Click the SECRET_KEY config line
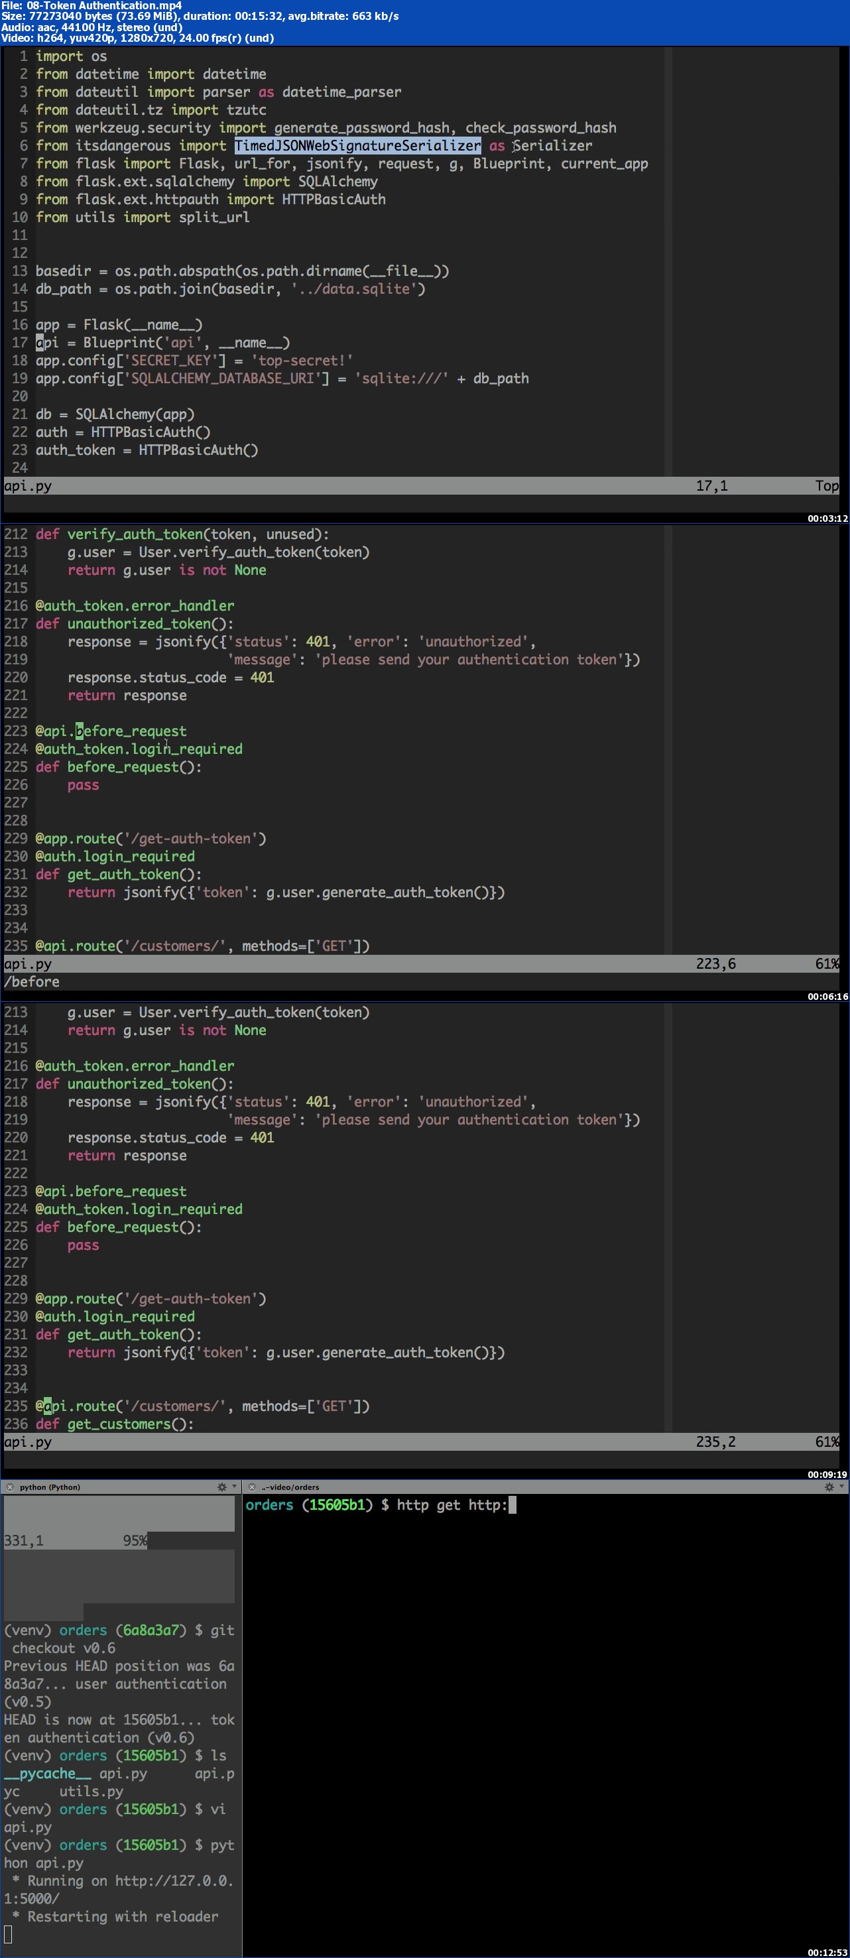Screen dimensions: 850x1958 pos(194,360)
